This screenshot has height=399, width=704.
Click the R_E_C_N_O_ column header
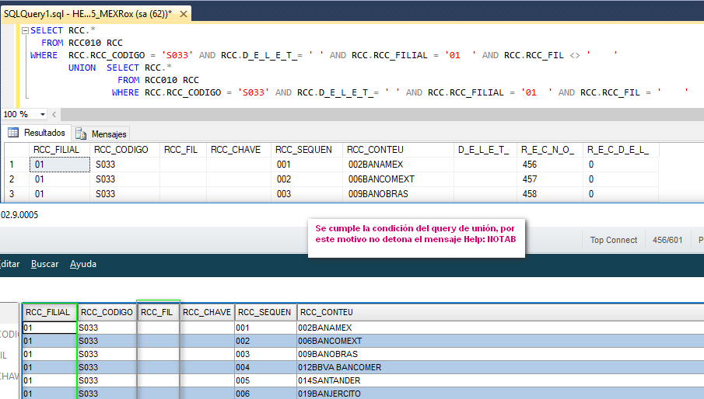pyautogui.click(x=549, y=150)
